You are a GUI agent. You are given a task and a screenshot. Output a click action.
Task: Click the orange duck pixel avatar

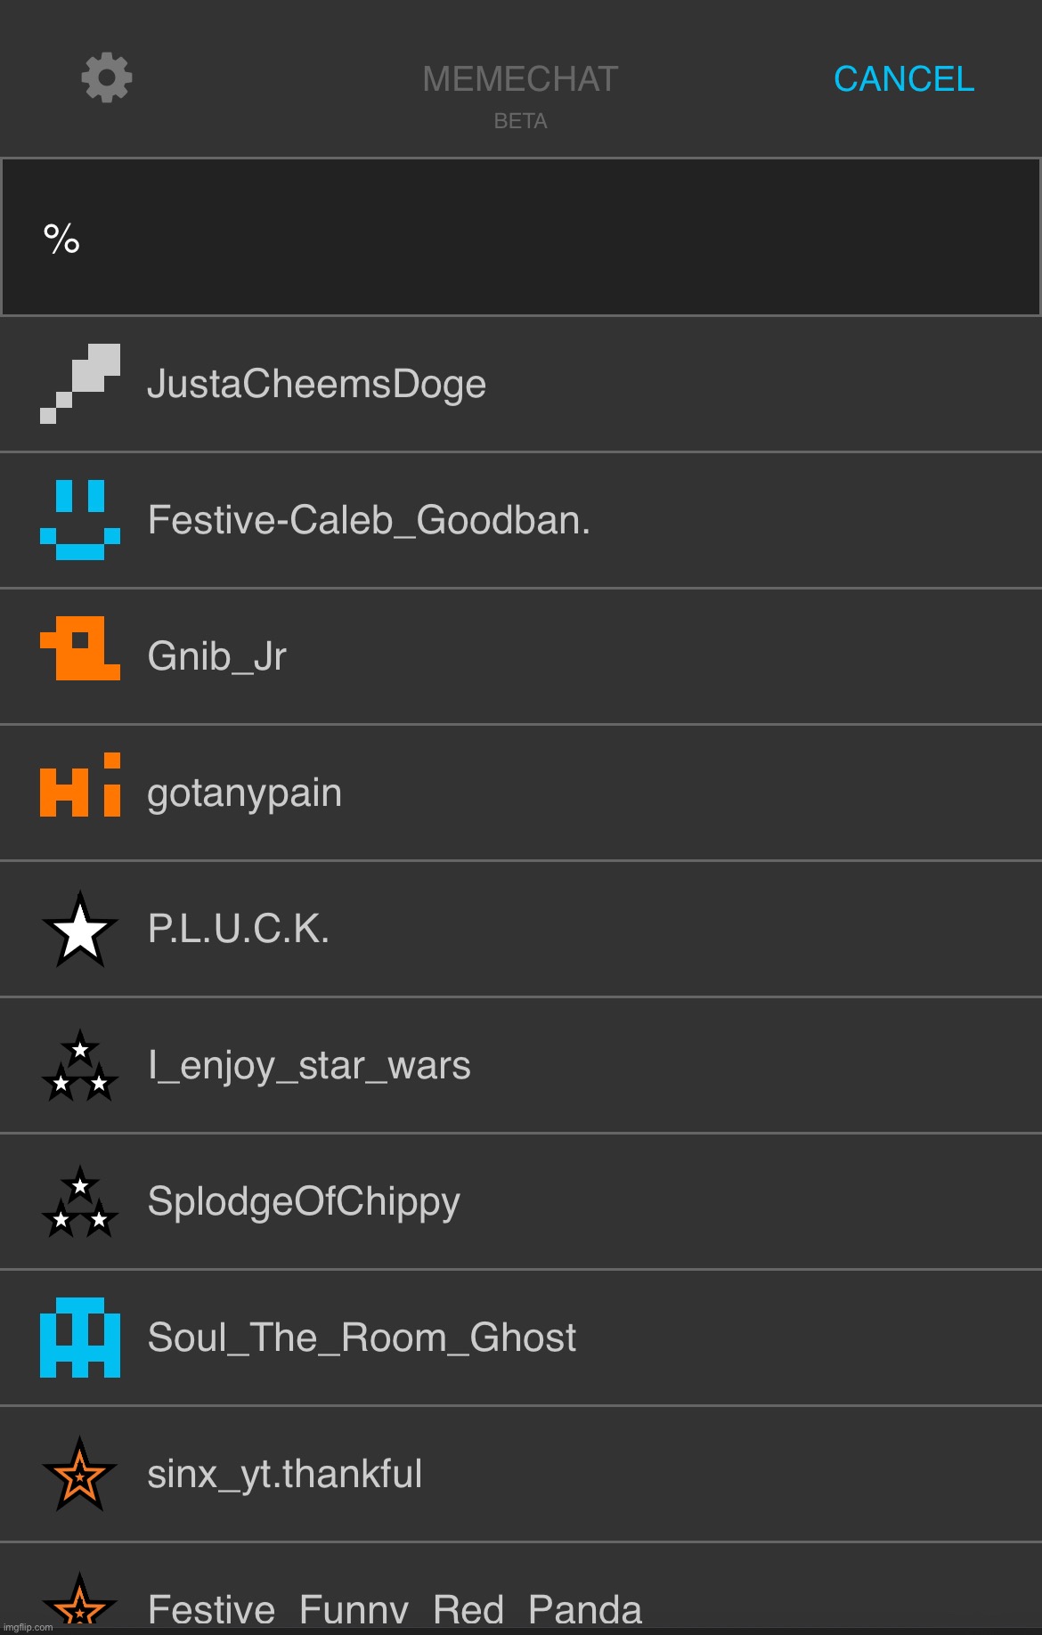point(80,648)
